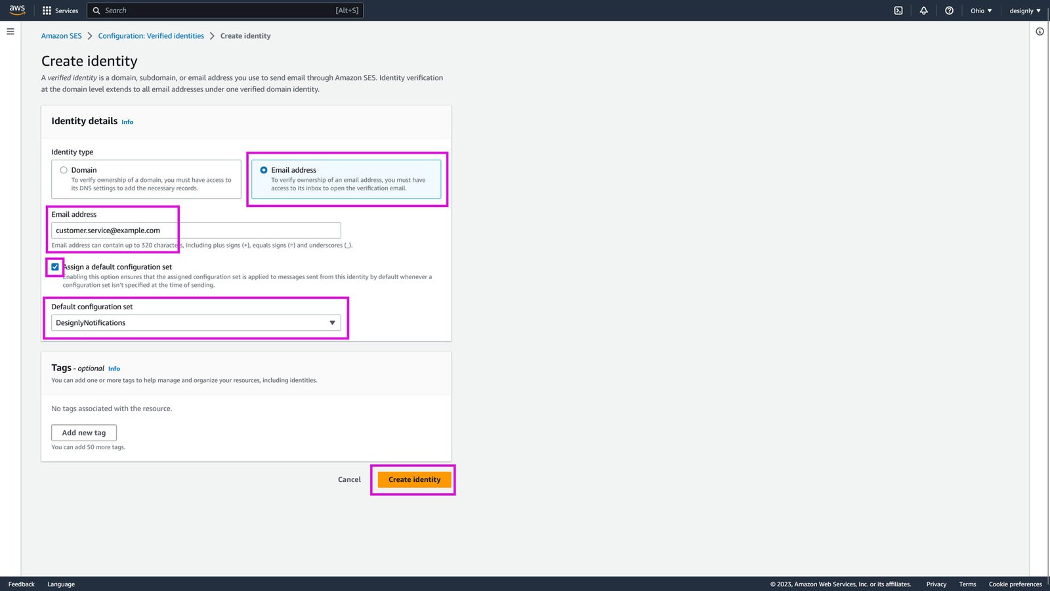The width and height of the screenshot is (1050, 591).
Task: Uncheck Assign a default configuration set
Action: (x=54, y=267)
